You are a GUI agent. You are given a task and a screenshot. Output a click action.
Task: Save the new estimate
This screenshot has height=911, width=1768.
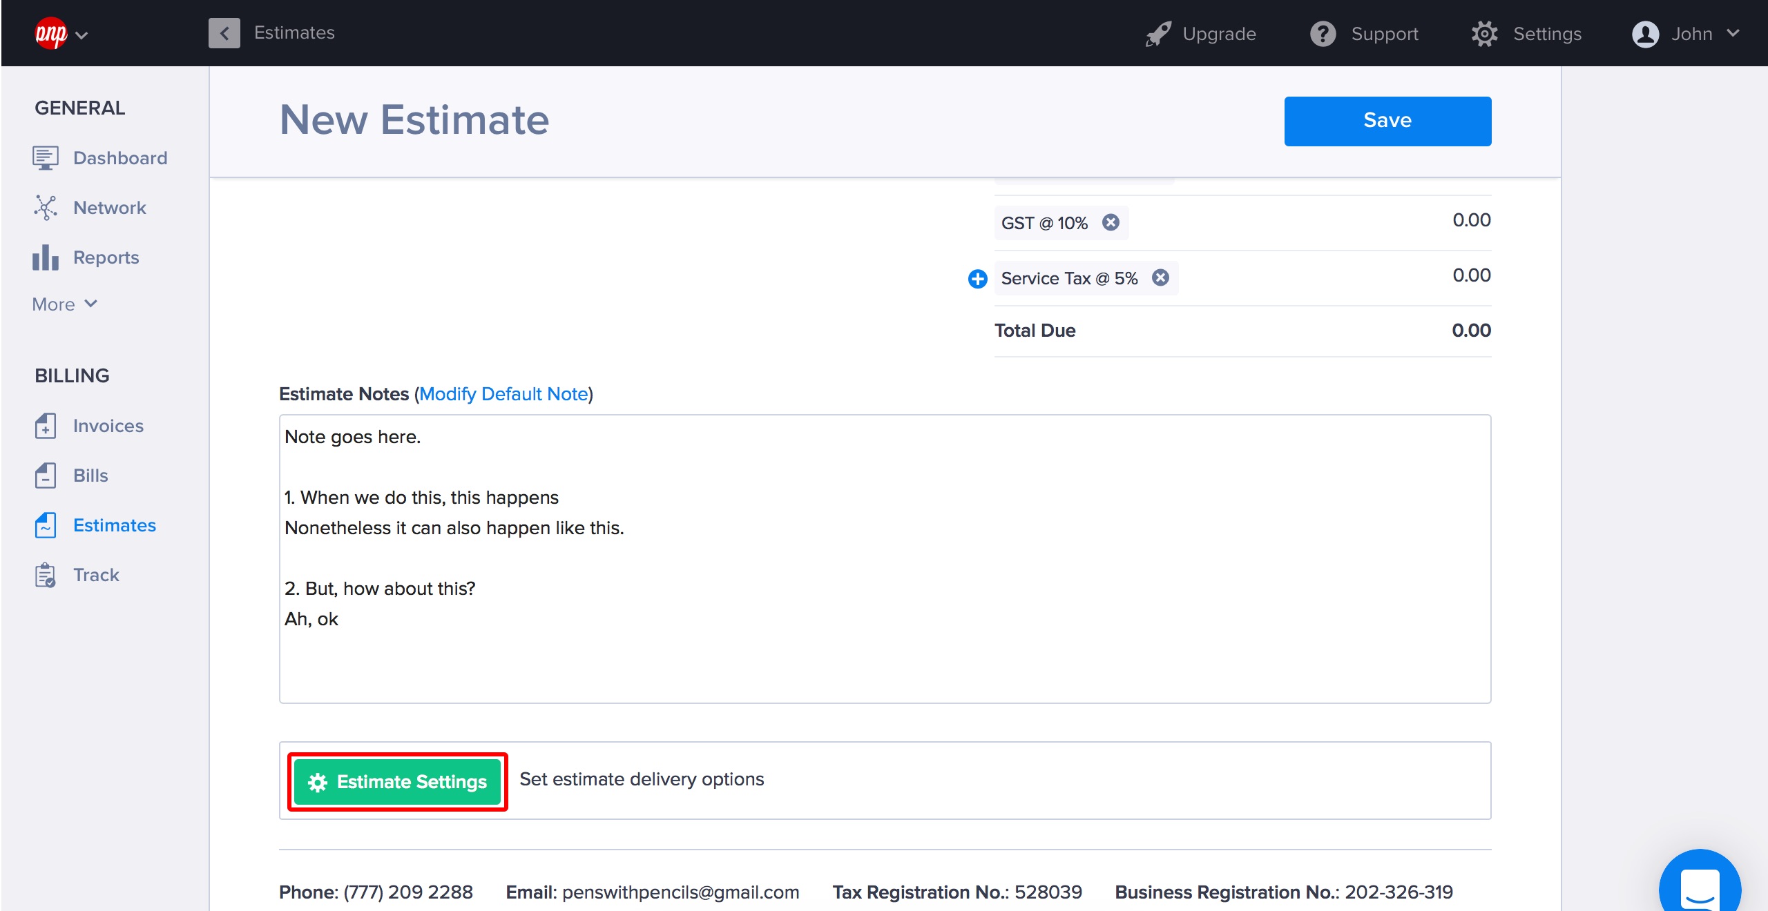point(1387,121)
